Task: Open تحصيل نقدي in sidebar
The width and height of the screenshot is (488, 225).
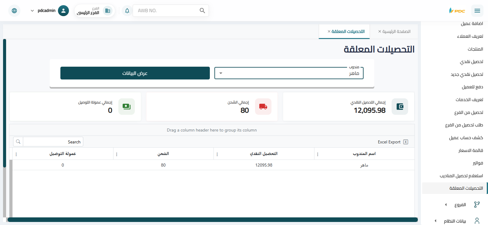Action: [x=472, y=62]
